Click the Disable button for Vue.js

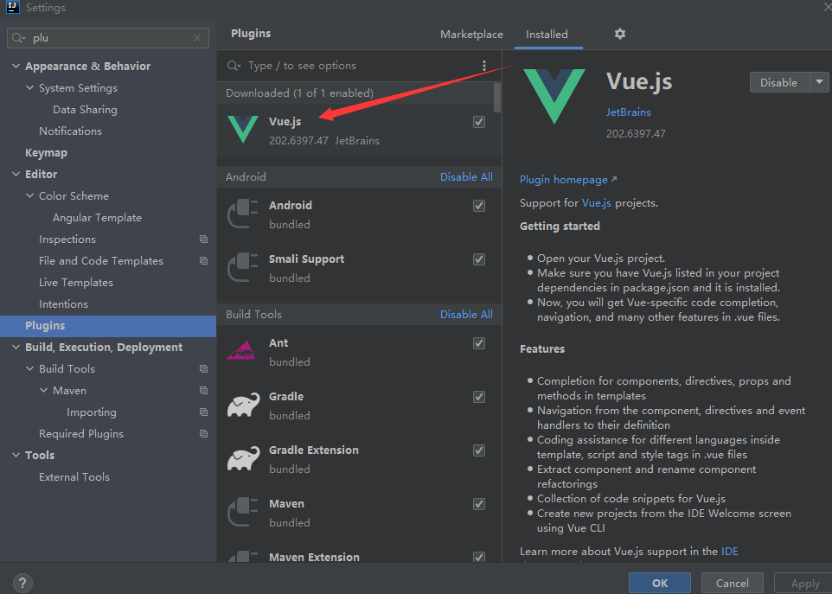(779, 82)
